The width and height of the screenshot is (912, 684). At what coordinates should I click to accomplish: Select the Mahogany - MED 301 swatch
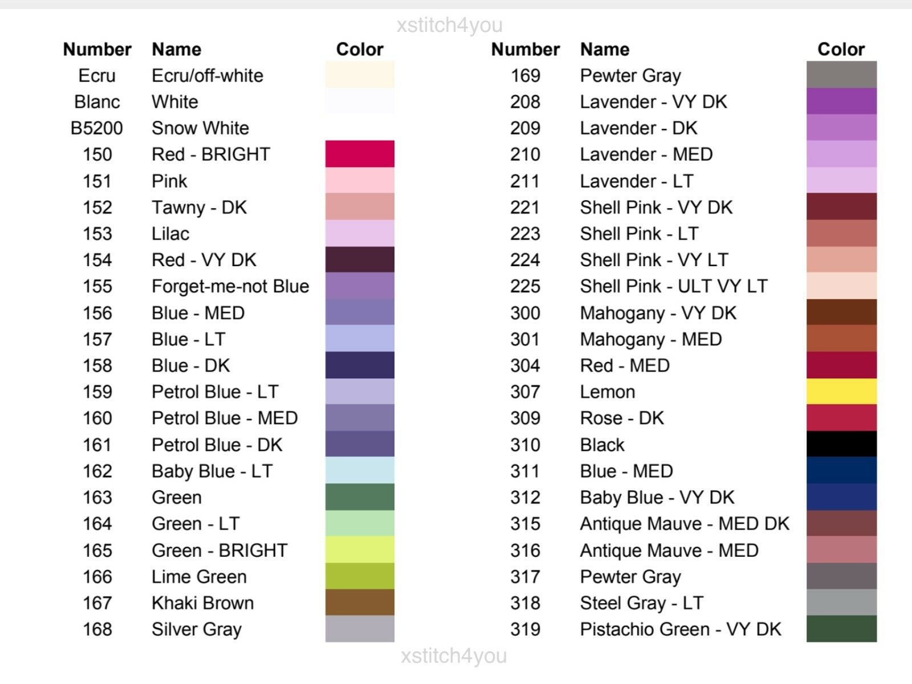click(x=841, y=339)
